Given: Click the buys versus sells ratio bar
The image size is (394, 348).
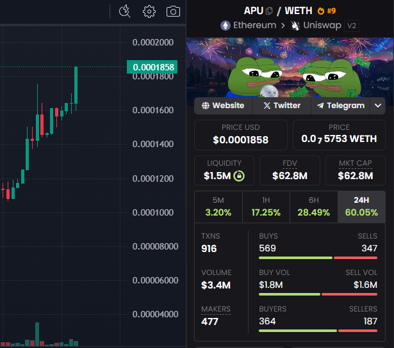Looking at the screenshot, I should click(x=318, y=258).
